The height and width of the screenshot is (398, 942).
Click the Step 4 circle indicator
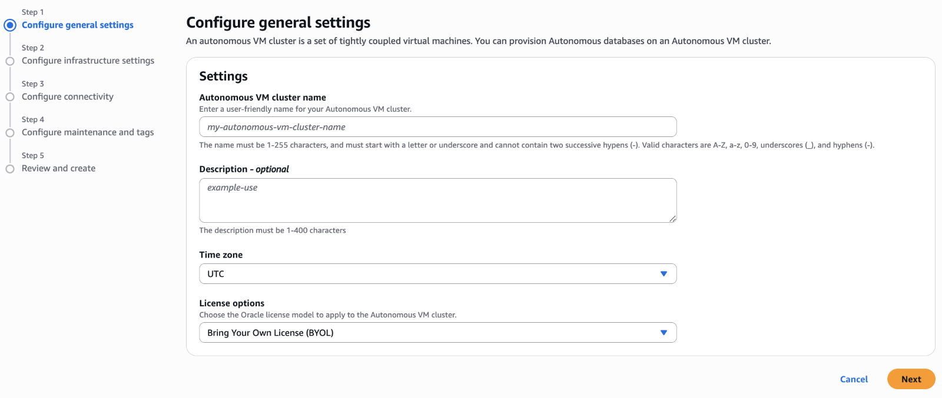(x=10, y=133)
